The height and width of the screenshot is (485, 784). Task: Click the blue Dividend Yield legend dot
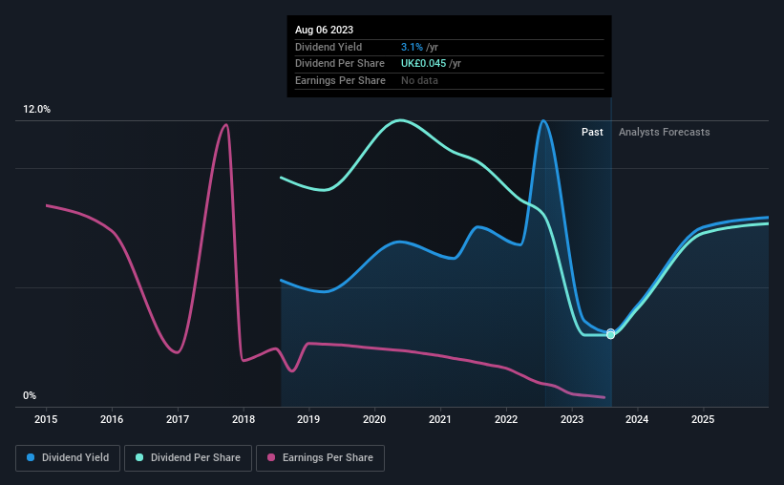click(31, 457)
